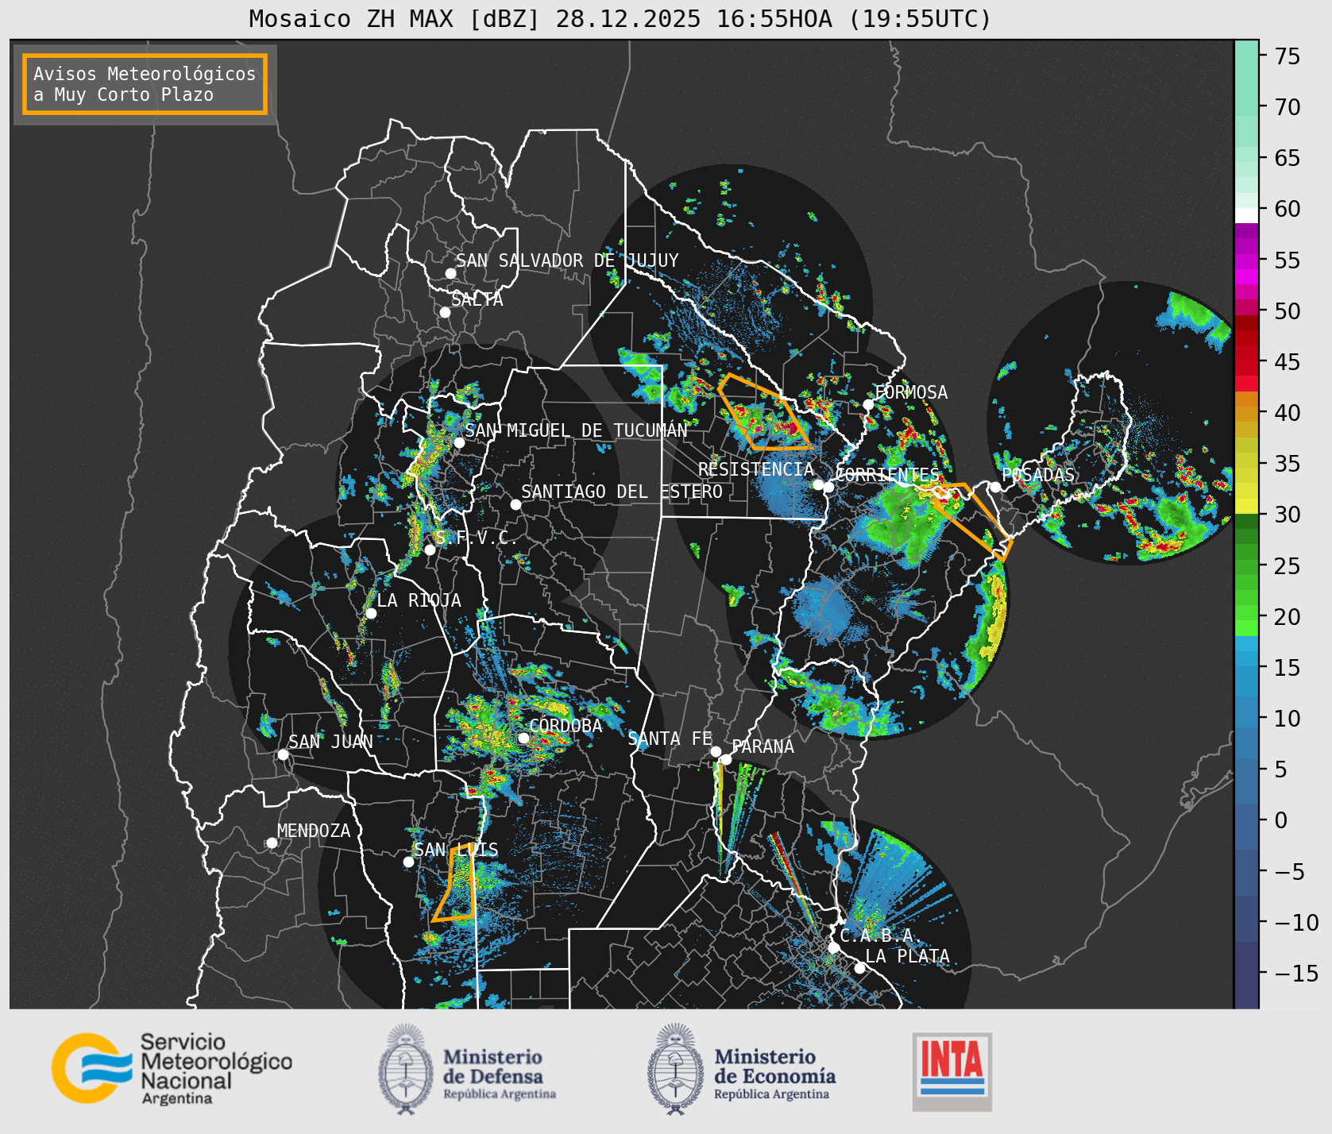Click the SAN MIGUEL DE TUCUMÁN label

click(576, 430)
